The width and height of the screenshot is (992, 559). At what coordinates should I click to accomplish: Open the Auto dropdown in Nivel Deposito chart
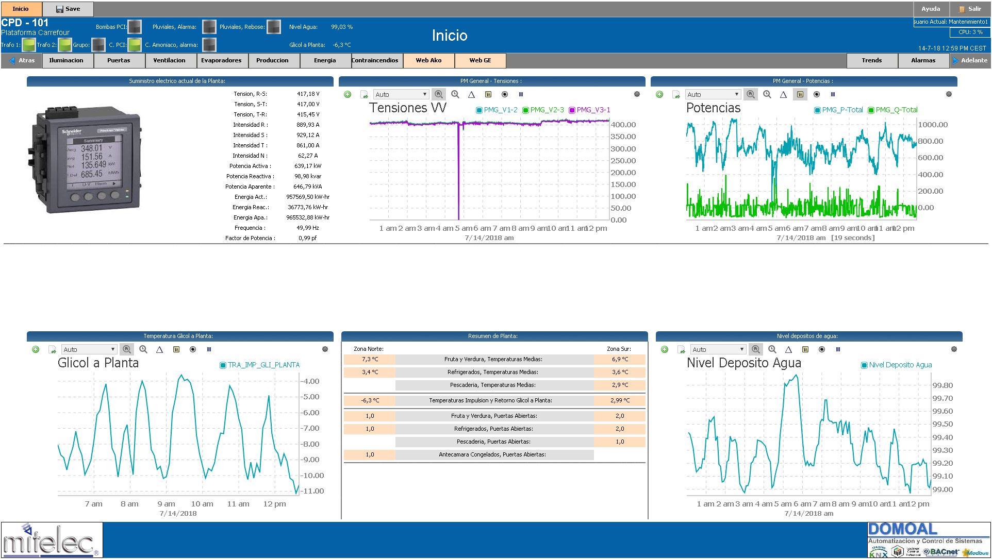tap(718, 349)
